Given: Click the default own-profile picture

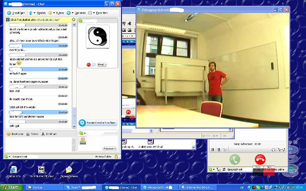Looking at the screenshot, I should click(x=83, y=140).
